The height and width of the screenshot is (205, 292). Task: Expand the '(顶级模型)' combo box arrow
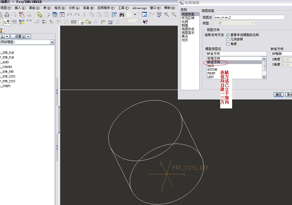(x=52, y=42)
